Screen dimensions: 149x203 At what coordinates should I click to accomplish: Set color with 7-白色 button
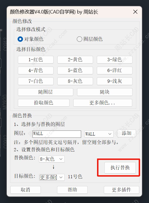(x=36, y=81)
